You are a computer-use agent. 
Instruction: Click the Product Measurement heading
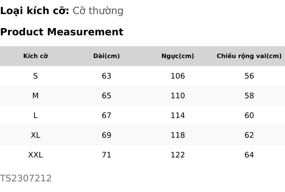(x=62, y=32)
